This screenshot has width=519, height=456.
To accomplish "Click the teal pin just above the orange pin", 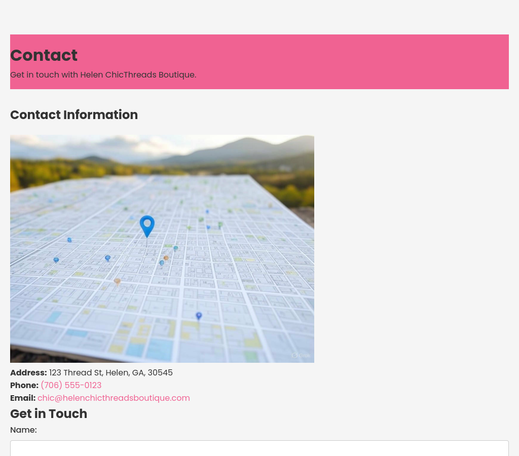I will [x=176, y=248].
